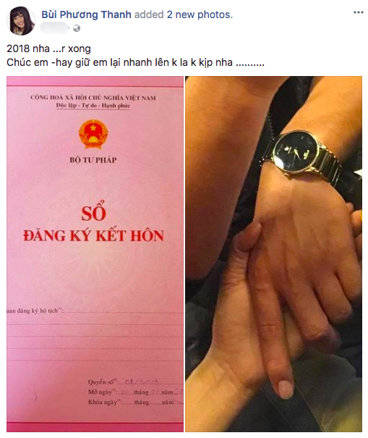Click the "ĐĂNG KÝ KẾT HÔN" title in the photo

(93, 236)
